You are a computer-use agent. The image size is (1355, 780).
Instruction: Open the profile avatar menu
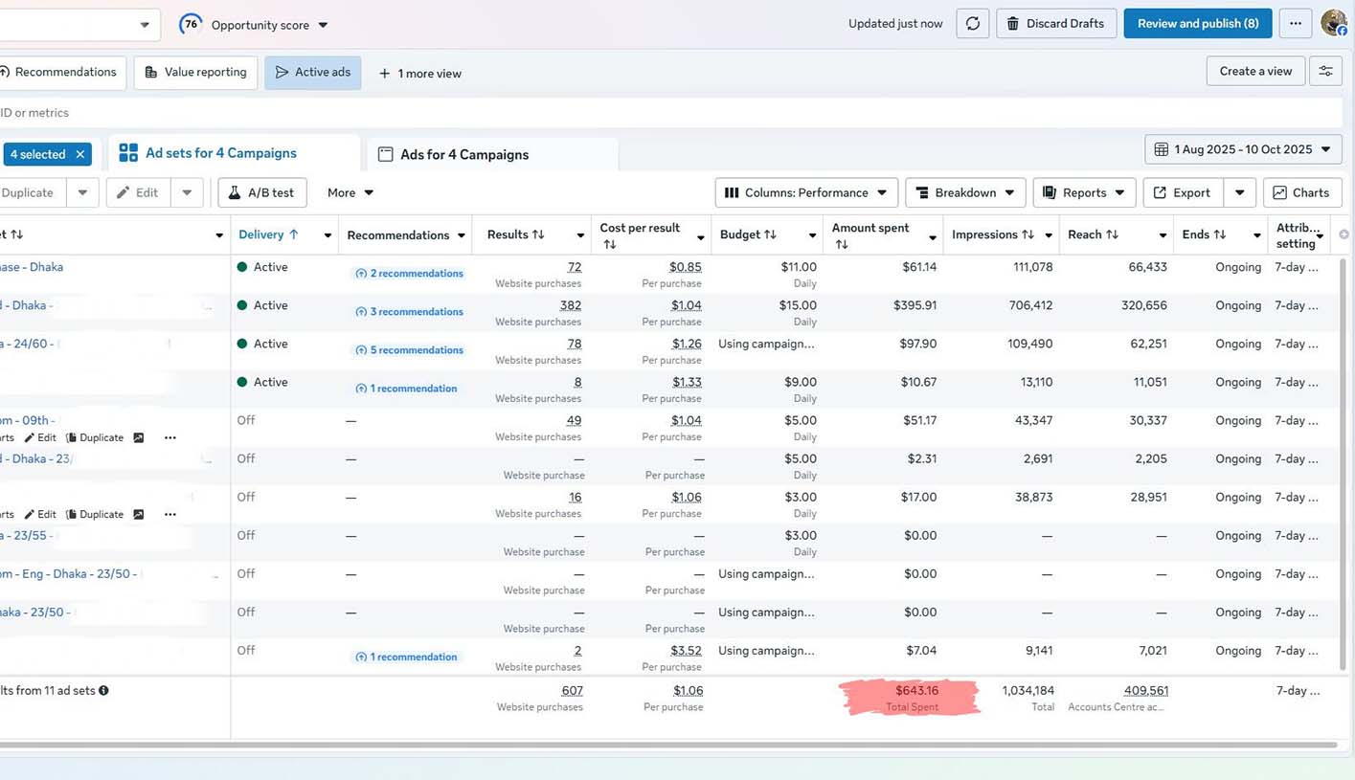[x=1333, y=23]
